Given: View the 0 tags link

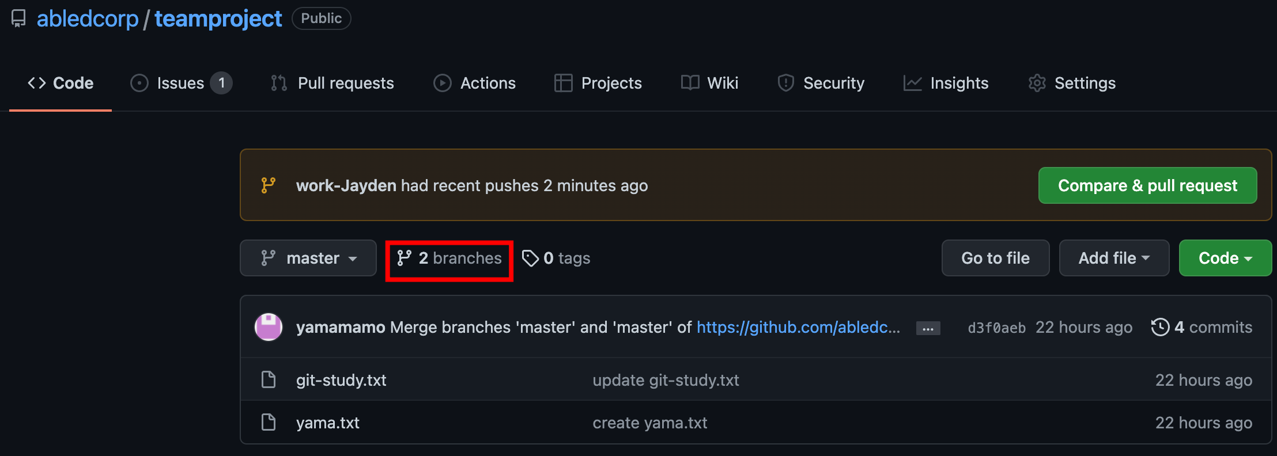Looking at the screenshot, I should pyautogui.click(x=556, y=258).
